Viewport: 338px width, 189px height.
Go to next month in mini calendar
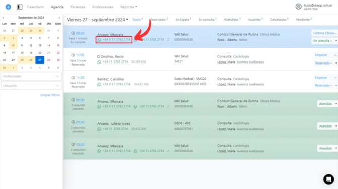(x=59, y=18)
